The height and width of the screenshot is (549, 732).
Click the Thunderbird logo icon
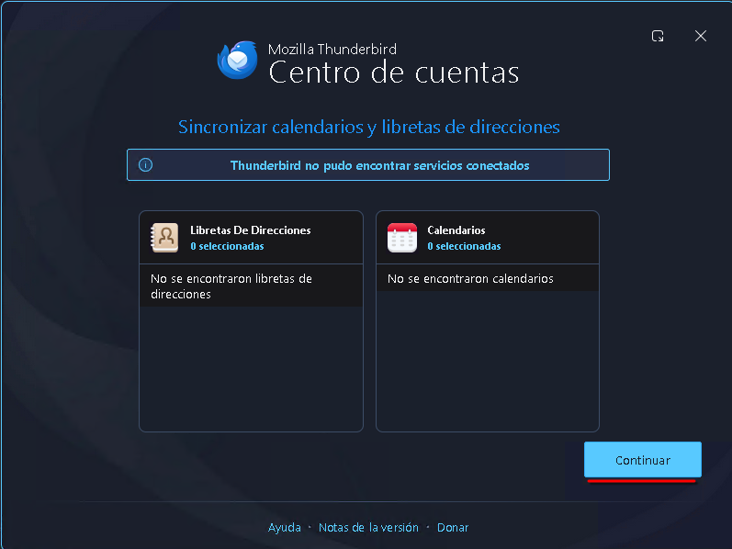point(237,60)
